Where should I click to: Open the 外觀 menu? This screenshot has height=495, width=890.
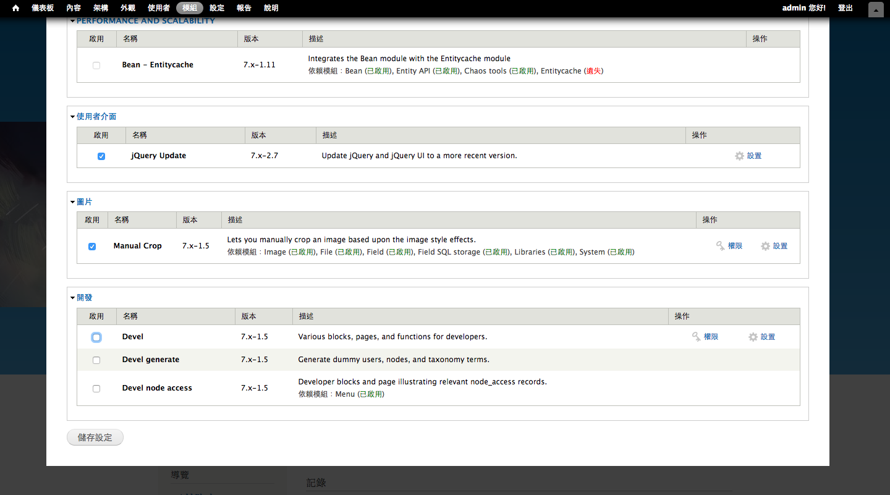(x=128, y=8)
